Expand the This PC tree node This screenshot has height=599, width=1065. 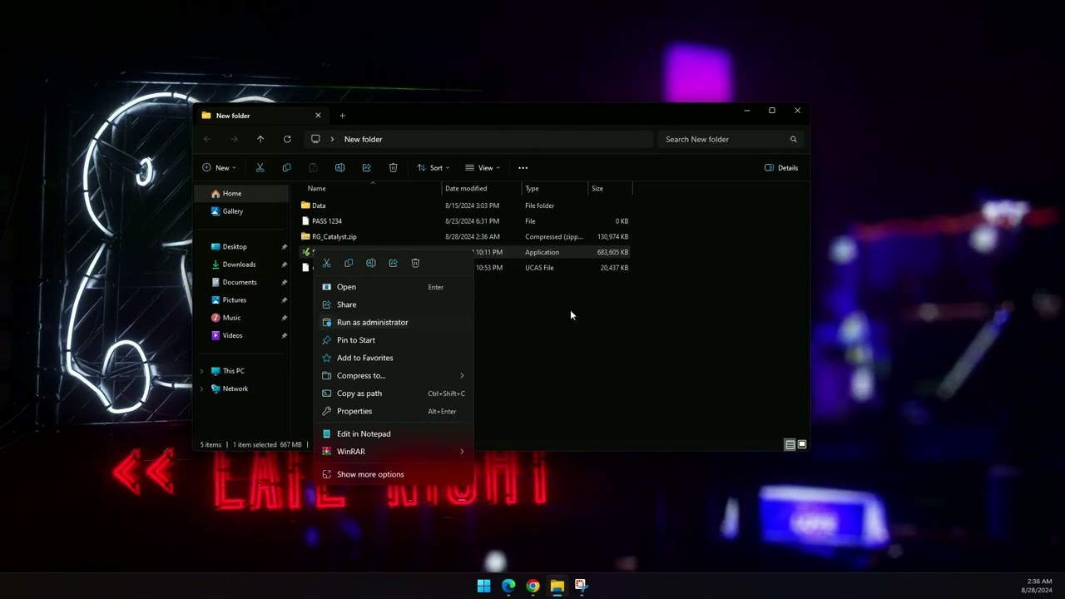[x=201, y=371]
